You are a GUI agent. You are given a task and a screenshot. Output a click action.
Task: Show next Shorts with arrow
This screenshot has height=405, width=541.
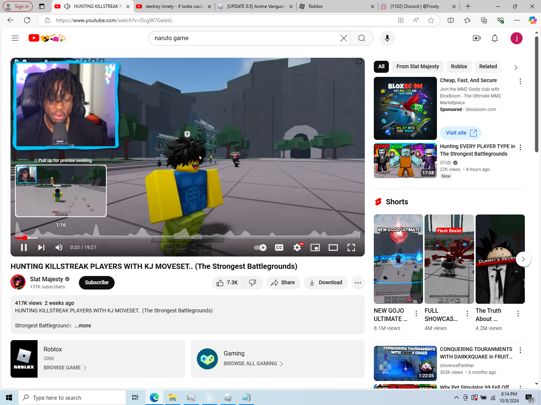[x=523, y=259]
